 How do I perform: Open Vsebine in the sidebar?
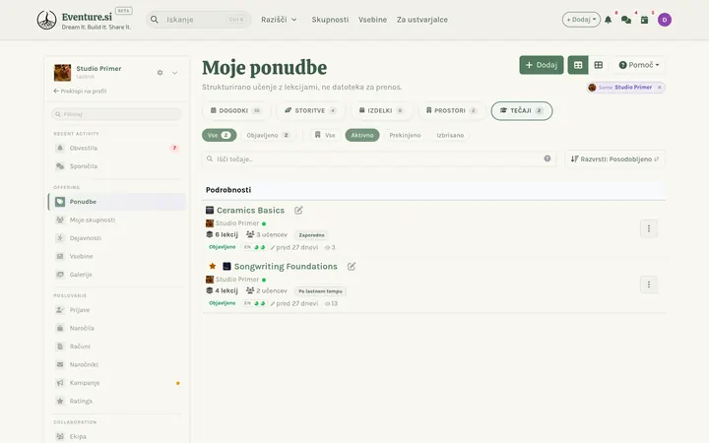pos(116,256)
